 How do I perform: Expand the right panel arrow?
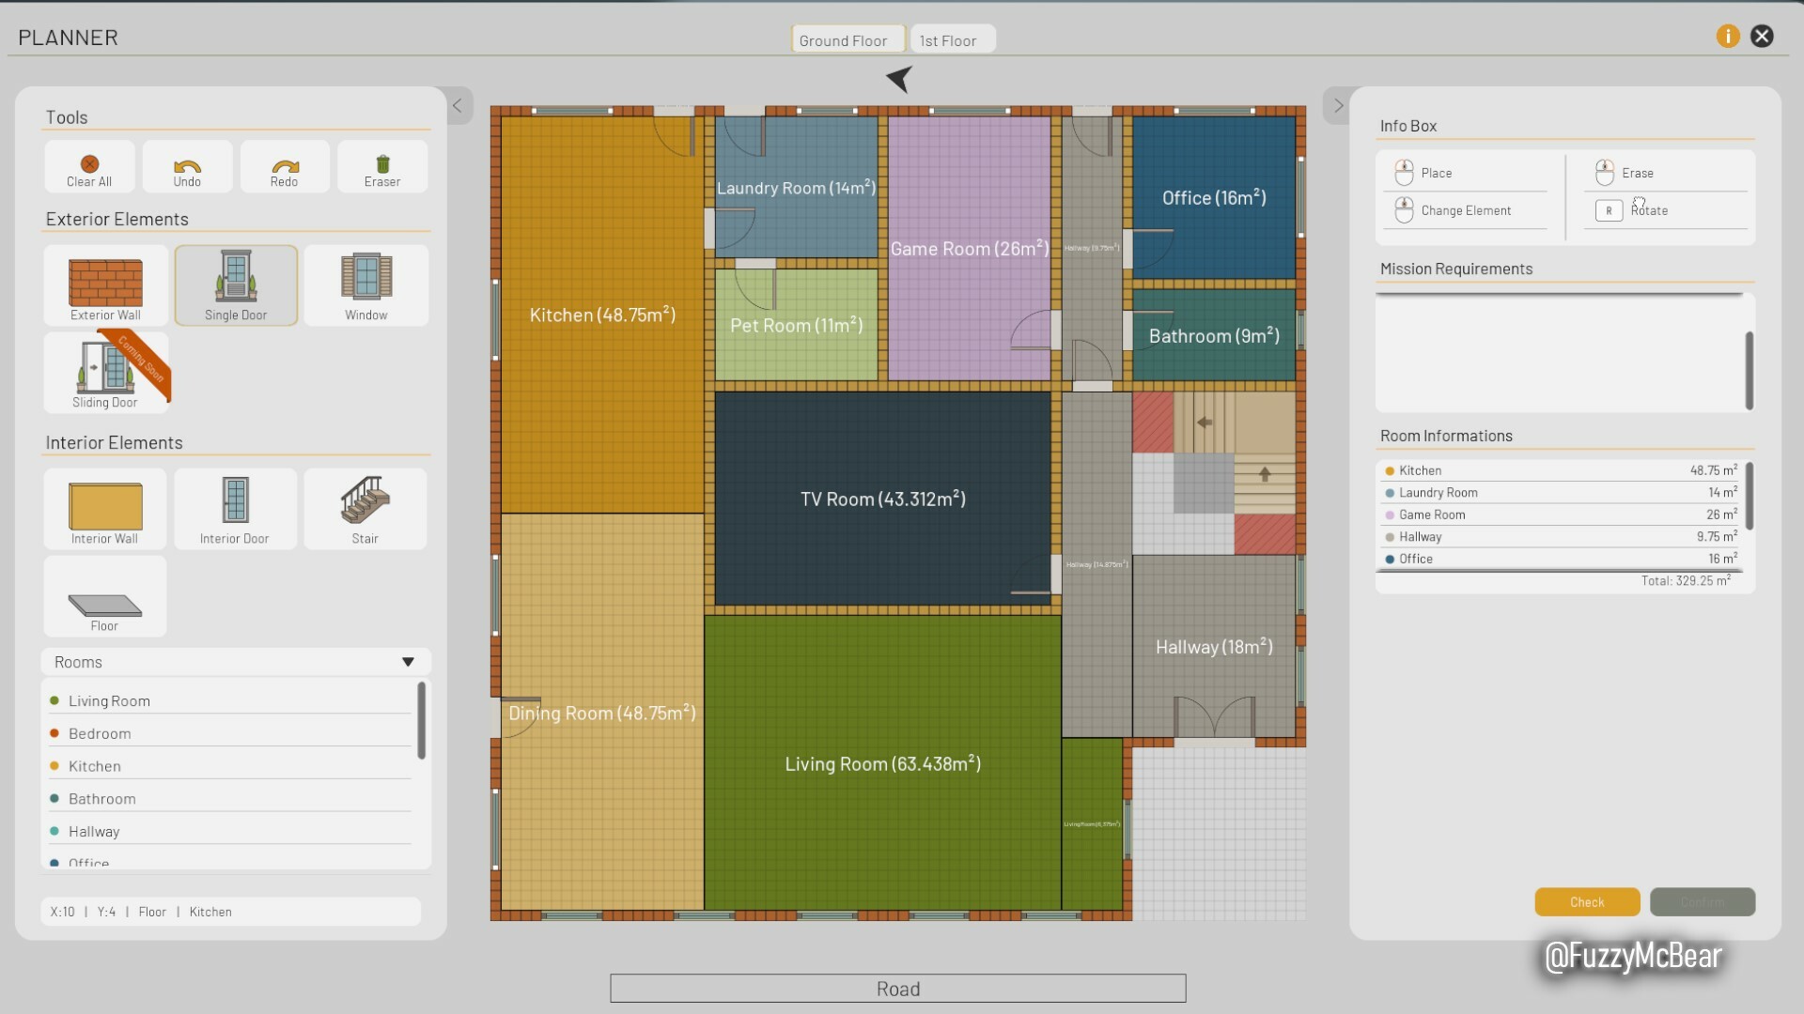point(1339,105)
